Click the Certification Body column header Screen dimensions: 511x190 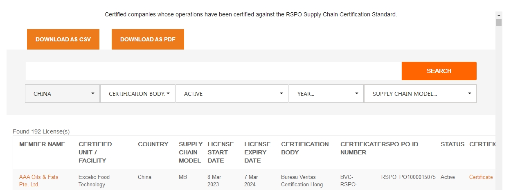[305, 148]
